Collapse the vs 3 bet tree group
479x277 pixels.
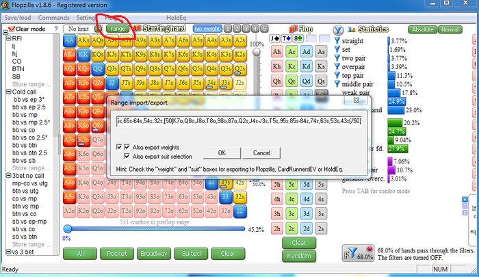(9, 252)
